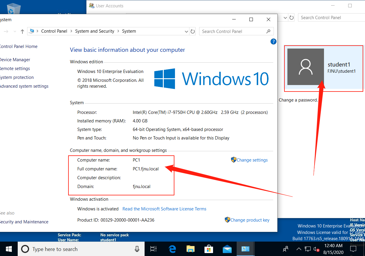Image resolution: width=365 pixels, height=256 pixels.
Task: Click the Recycle Bin desktop icon
Action: (14, 8)
